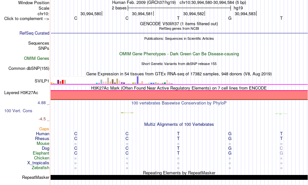Click the RepeatMasker track label

[36, 177]
